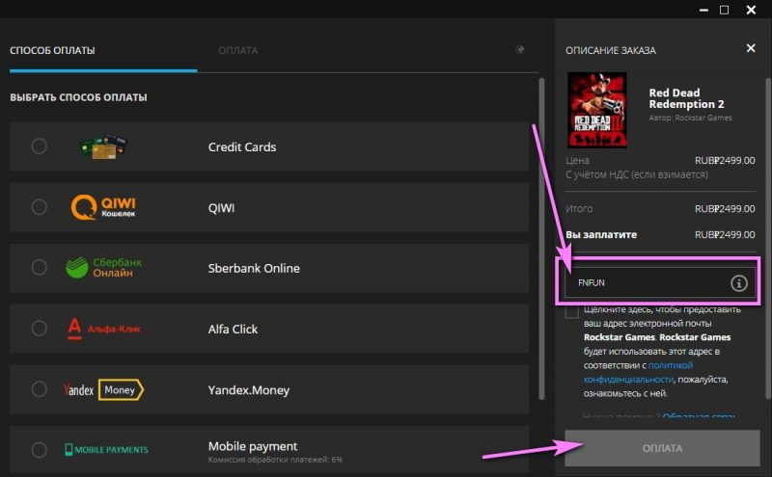
Task: Click the globe language icon
Action: point(520,50)
